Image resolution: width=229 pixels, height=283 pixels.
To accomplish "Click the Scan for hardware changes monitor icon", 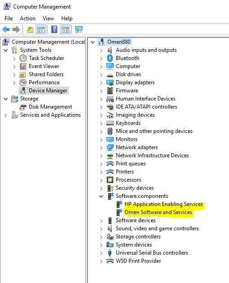I will coord(79,29).
